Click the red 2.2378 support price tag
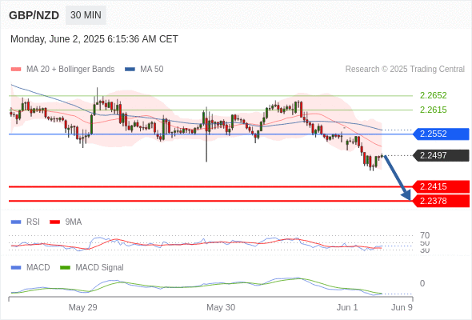 441,201
